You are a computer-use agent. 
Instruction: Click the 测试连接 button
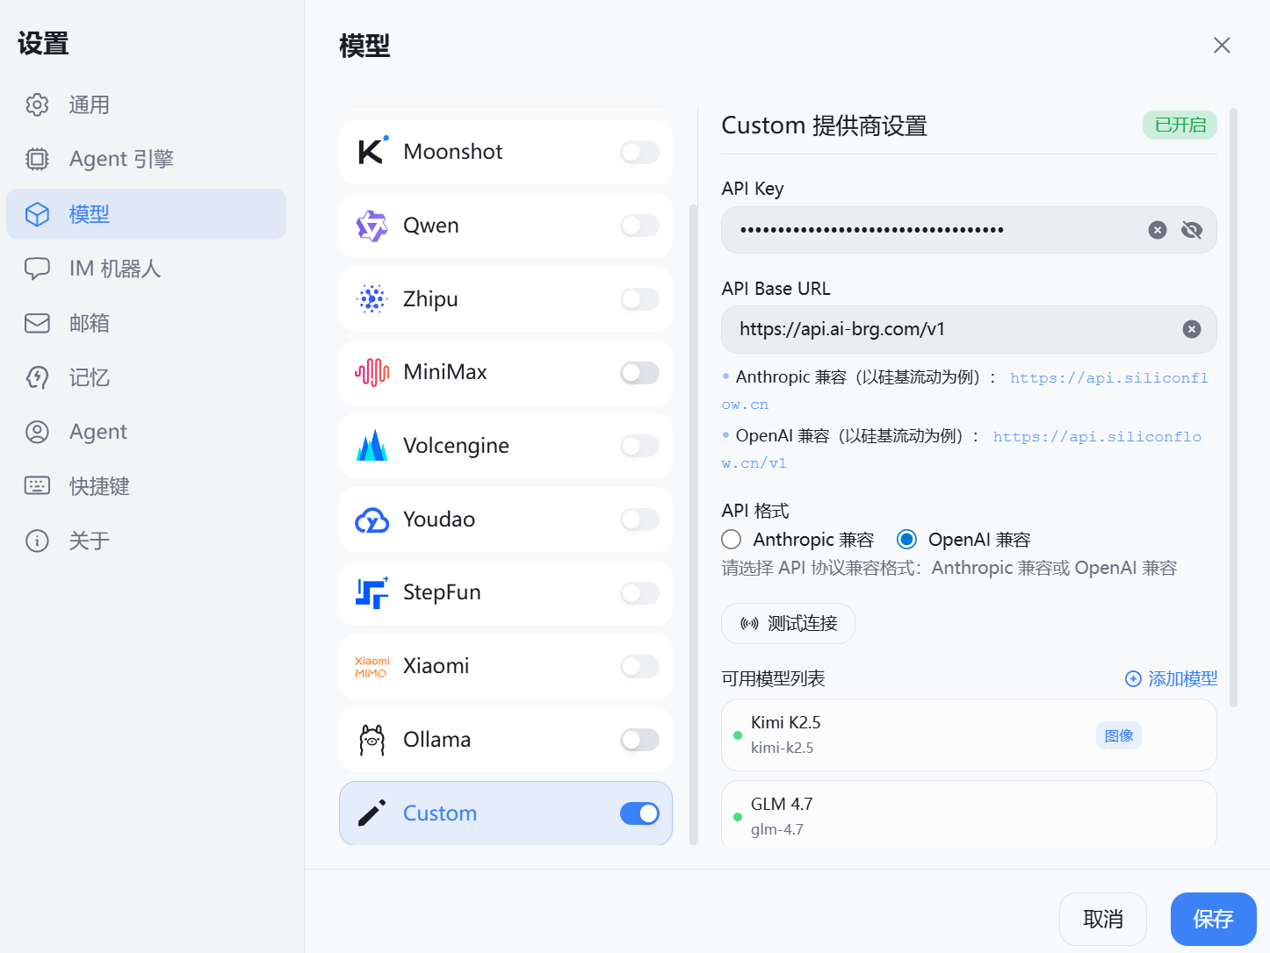787,623
